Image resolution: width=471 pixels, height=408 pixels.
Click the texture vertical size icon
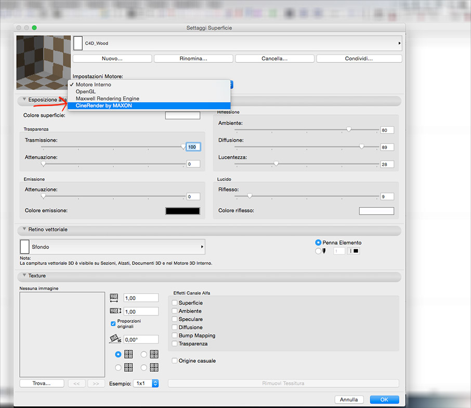(114, 311)
